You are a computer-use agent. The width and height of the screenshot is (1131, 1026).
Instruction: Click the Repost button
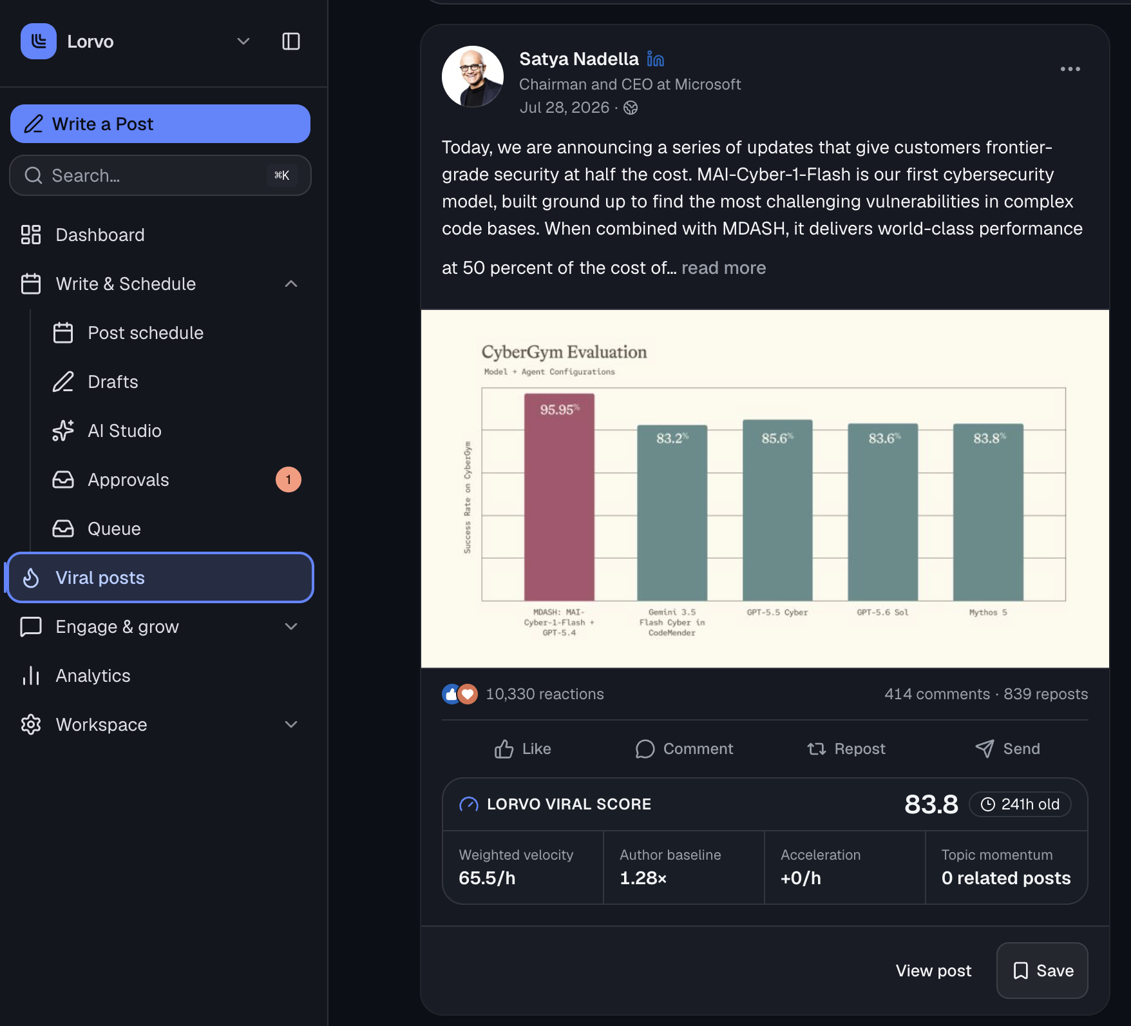coord(846,749)
